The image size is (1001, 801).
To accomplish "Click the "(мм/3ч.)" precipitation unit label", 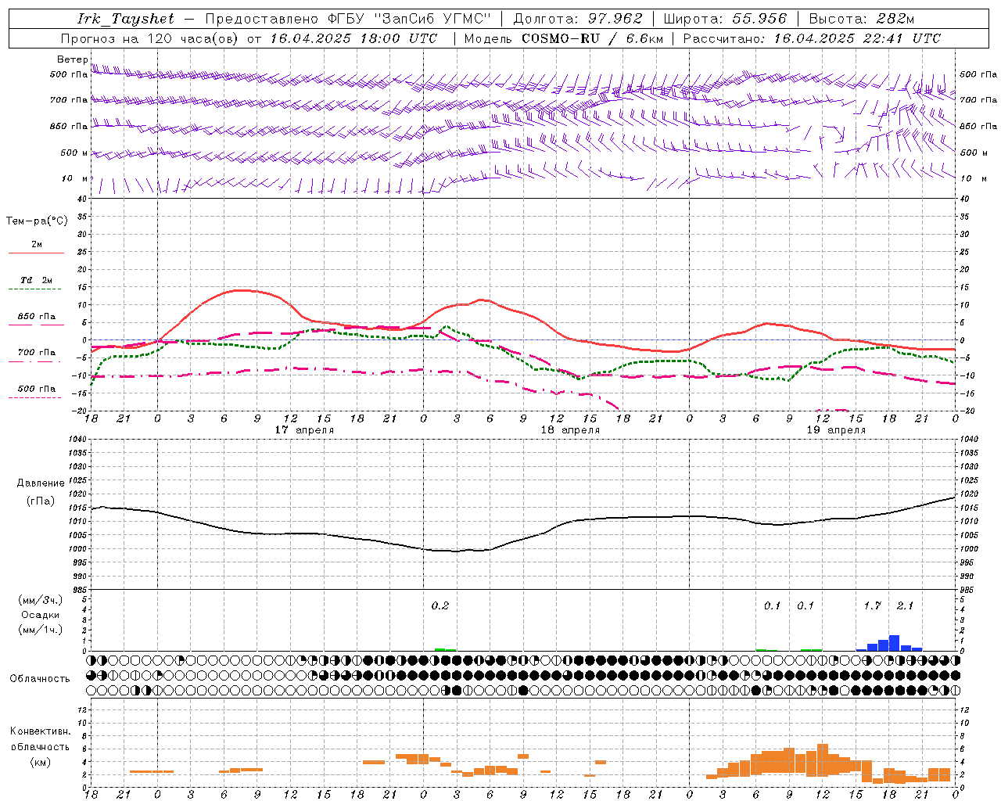I will (x=41, y=600).
